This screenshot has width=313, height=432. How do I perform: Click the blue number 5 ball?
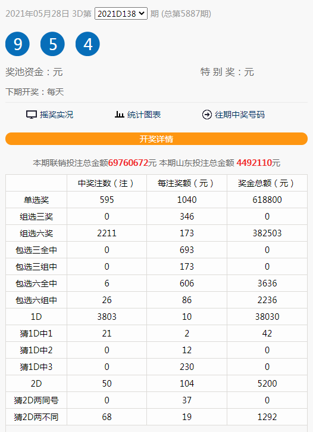pyautogui.click(x=52, y=44)
